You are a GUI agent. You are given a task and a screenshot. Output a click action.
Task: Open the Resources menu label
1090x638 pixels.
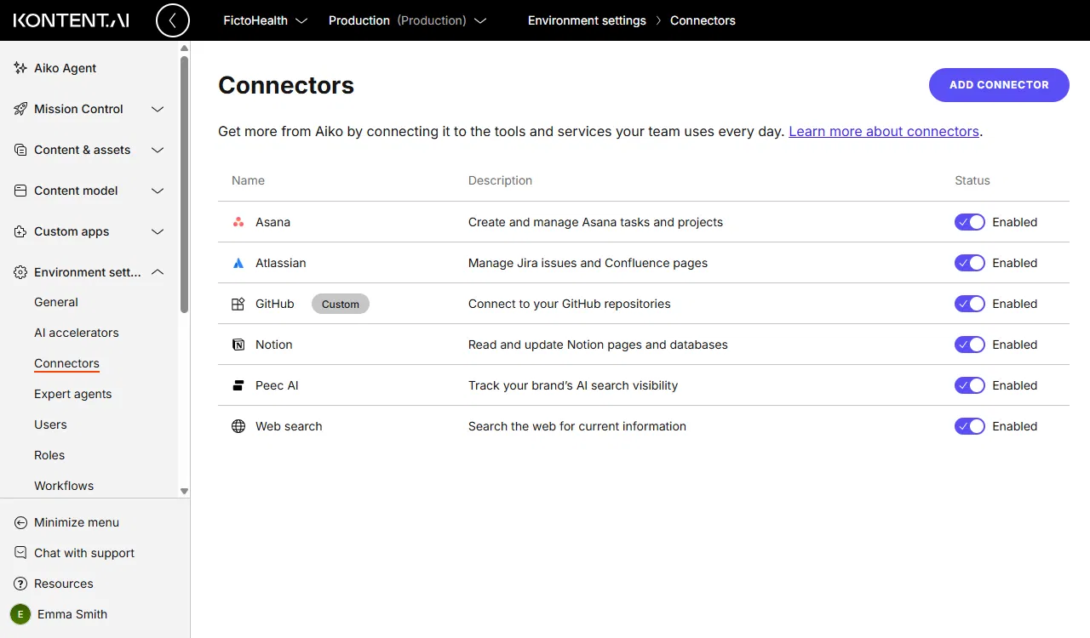(64, 584)
